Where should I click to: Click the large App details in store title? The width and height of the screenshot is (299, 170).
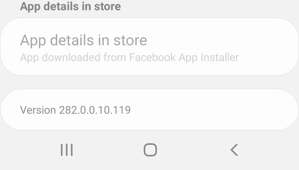[x=84, y=41]
